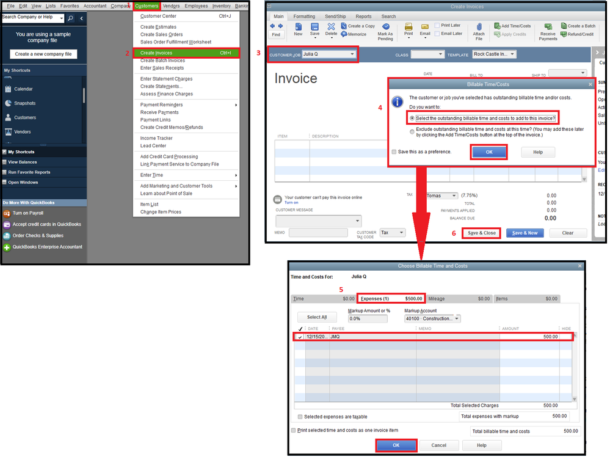The image size is (610, 457).
Task: Click Add Time/Costs toolbar icon
Action: [x=497, y=26]
